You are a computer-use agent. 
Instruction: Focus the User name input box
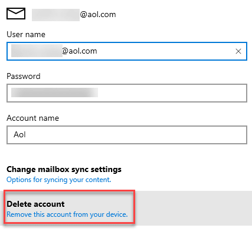[x=127, y=51]
